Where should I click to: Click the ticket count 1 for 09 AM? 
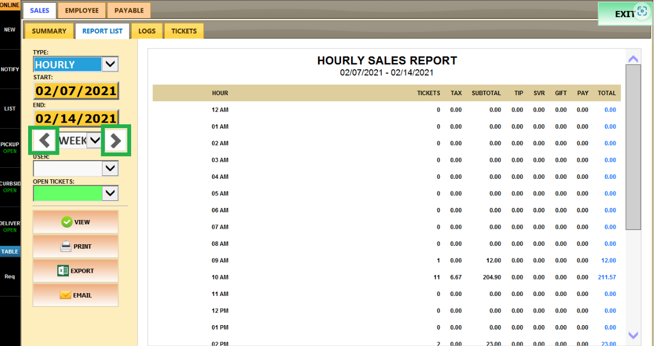(439, 261)
